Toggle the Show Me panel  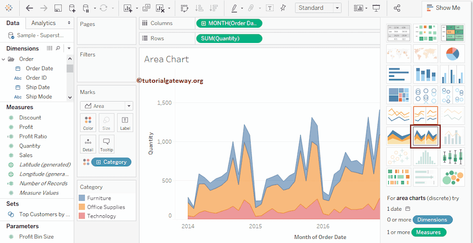(443, 8)
